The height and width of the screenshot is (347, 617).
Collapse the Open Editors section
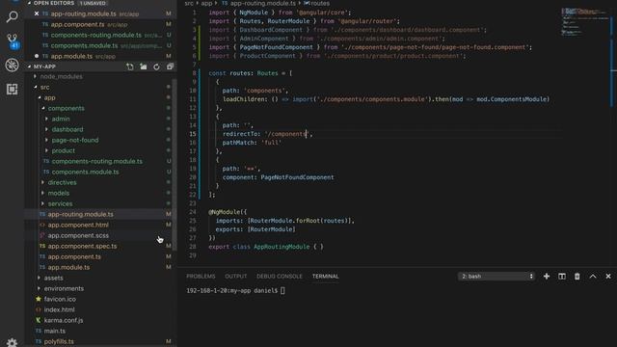(x=29, y=3)
